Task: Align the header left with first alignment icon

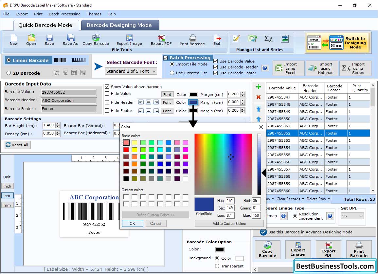Action: pos(141,102)
